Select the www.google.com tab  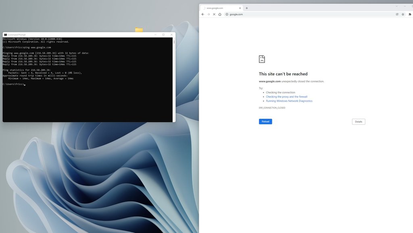point(222,8)
